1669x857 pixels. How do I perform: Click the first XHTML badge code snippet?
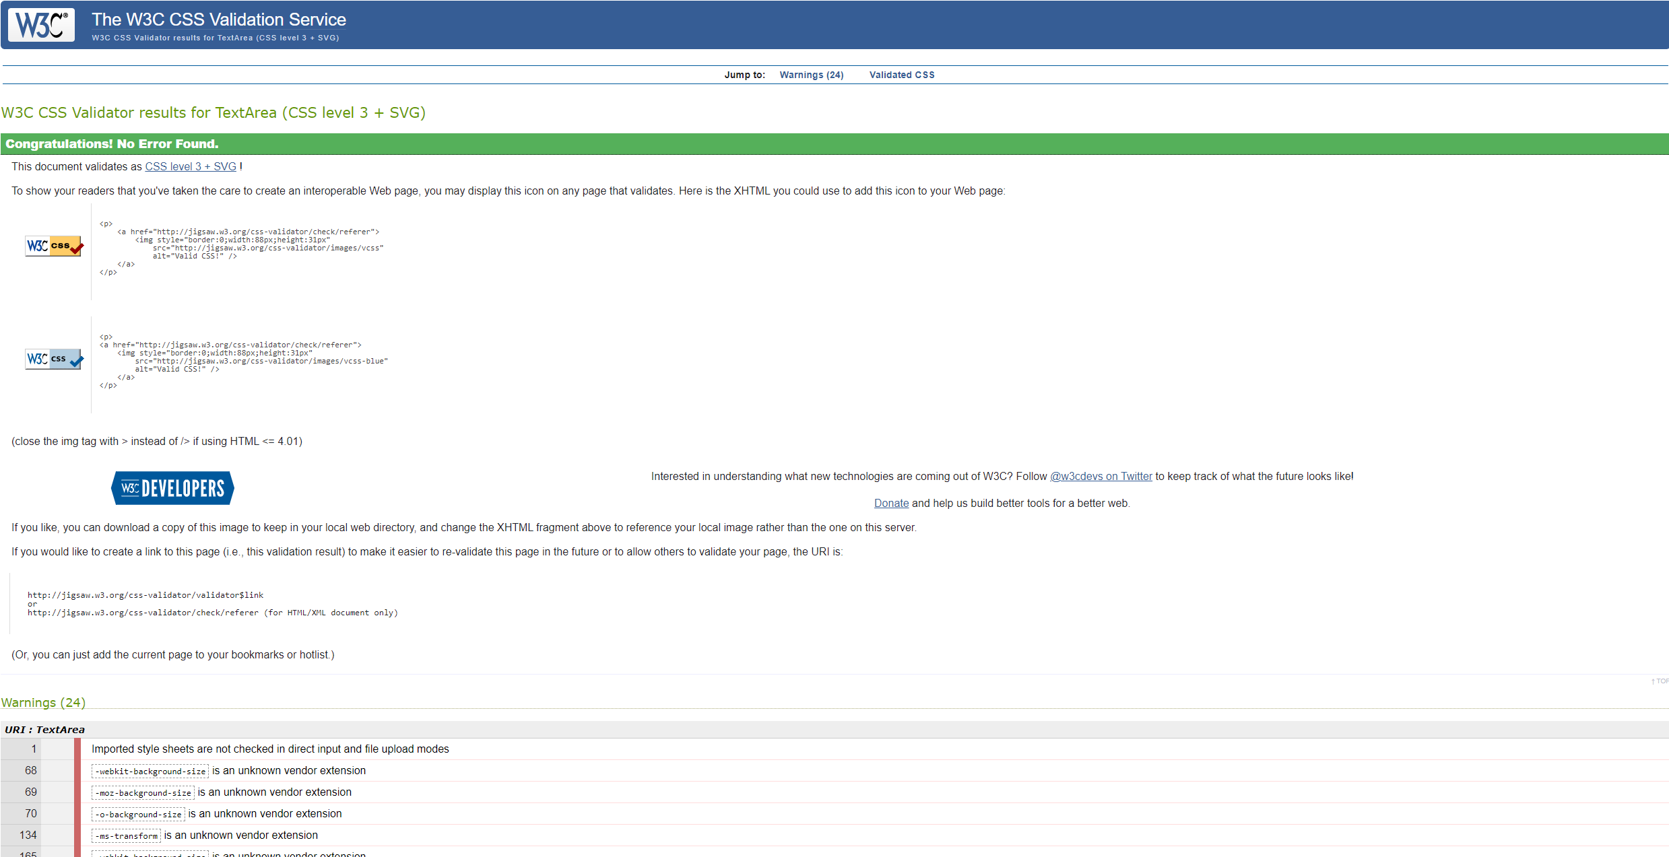click(x=242, y=248)
